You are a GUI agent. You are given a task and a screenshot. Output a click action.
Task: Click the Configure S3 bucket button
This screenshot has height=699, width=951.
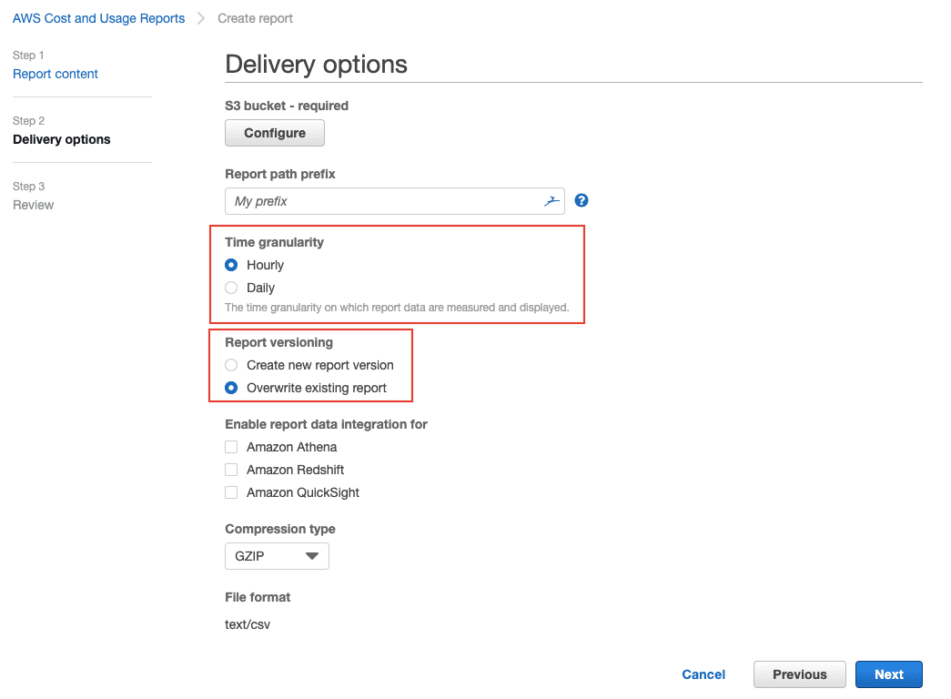pyautogui.click(x=274, y=133)
